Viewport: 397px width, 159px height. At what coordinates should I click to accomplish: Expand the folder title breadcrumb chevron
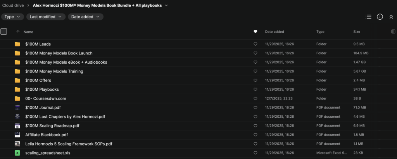tap(166, 5)
